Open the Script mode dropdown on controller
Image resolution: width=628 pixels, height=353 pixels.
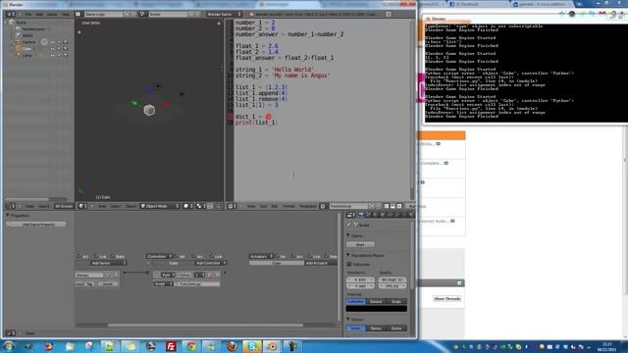(164, 283)
